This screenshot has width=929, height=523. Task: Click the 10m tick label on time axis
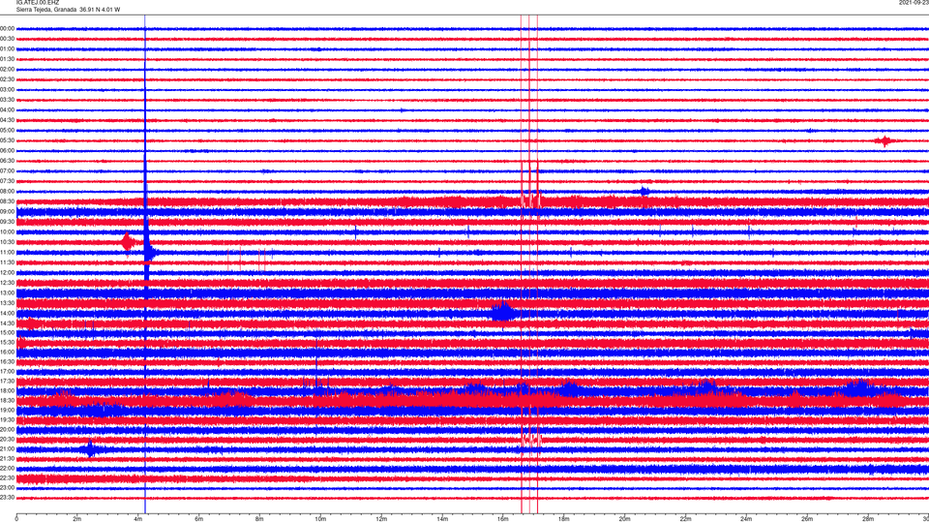click(x=320, y=519)
